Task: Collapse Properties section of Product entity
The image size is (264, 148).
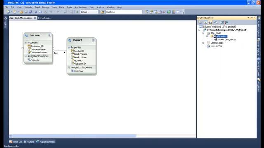Action: click(x=69, y=47)
